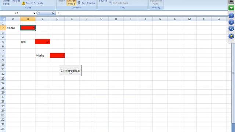This screenshot has width=235, height=132.
Task: Select row 20 header
Action: [x=3, y=111]
